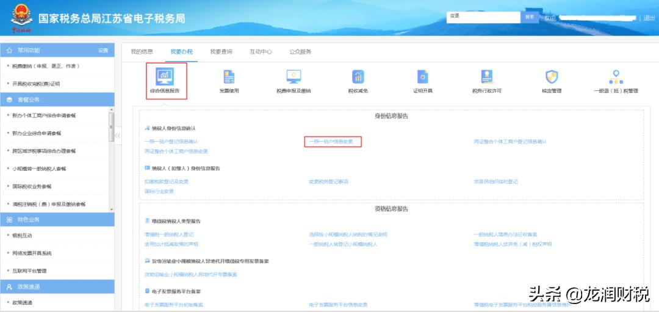Click the 退出 logout link

649,18
